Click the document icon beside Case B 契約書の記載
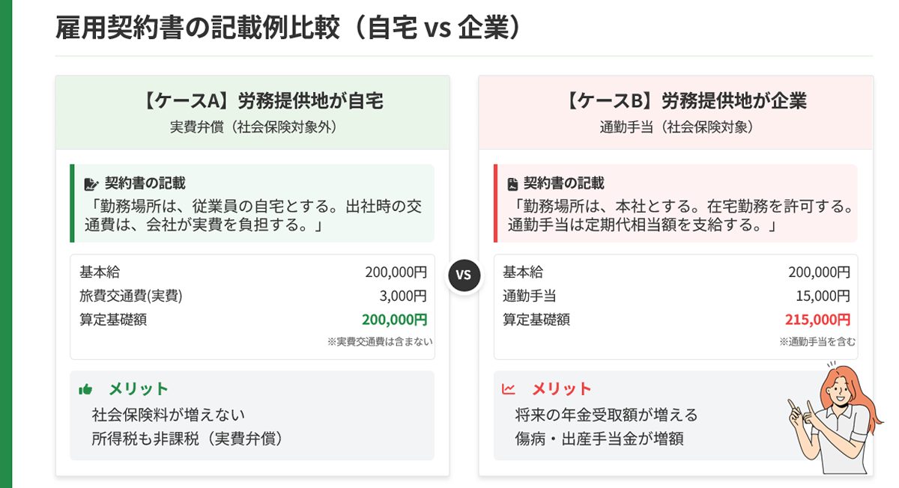The image size is (899, 488). (512, 183)
